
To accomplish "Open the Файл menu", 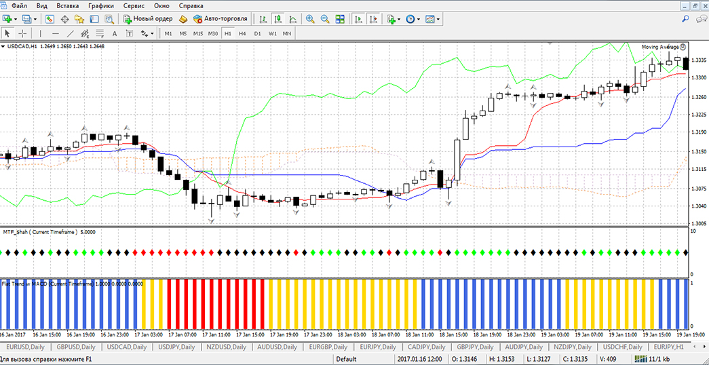I will coord(18,6).
